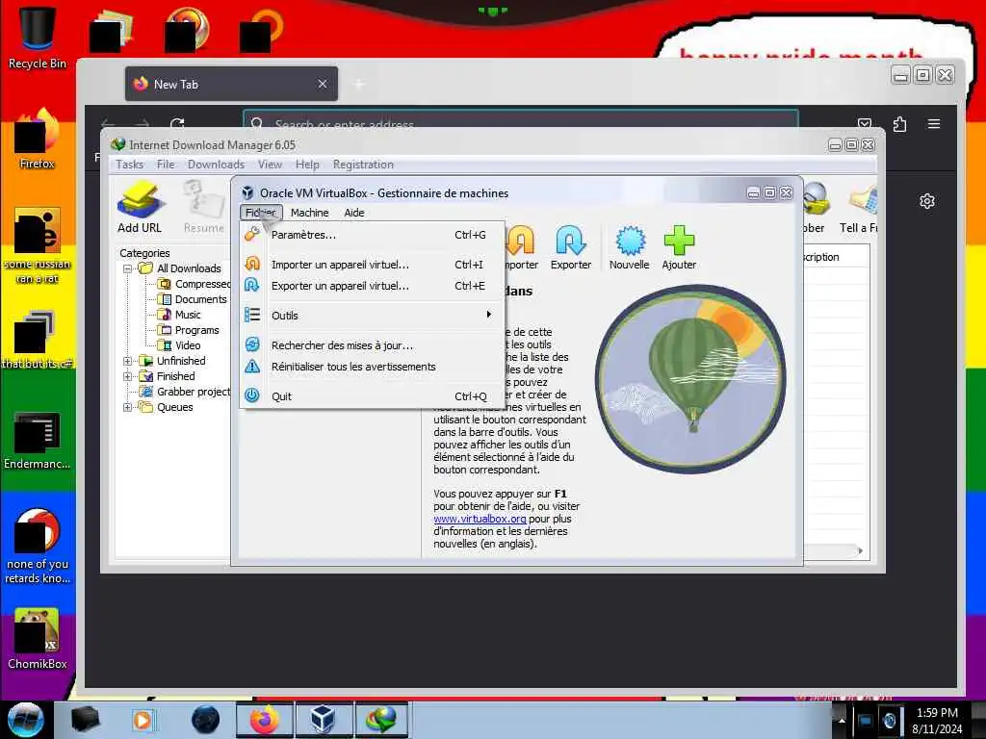
Task: Open the Help menu in IDM
Action: [307, 165]
